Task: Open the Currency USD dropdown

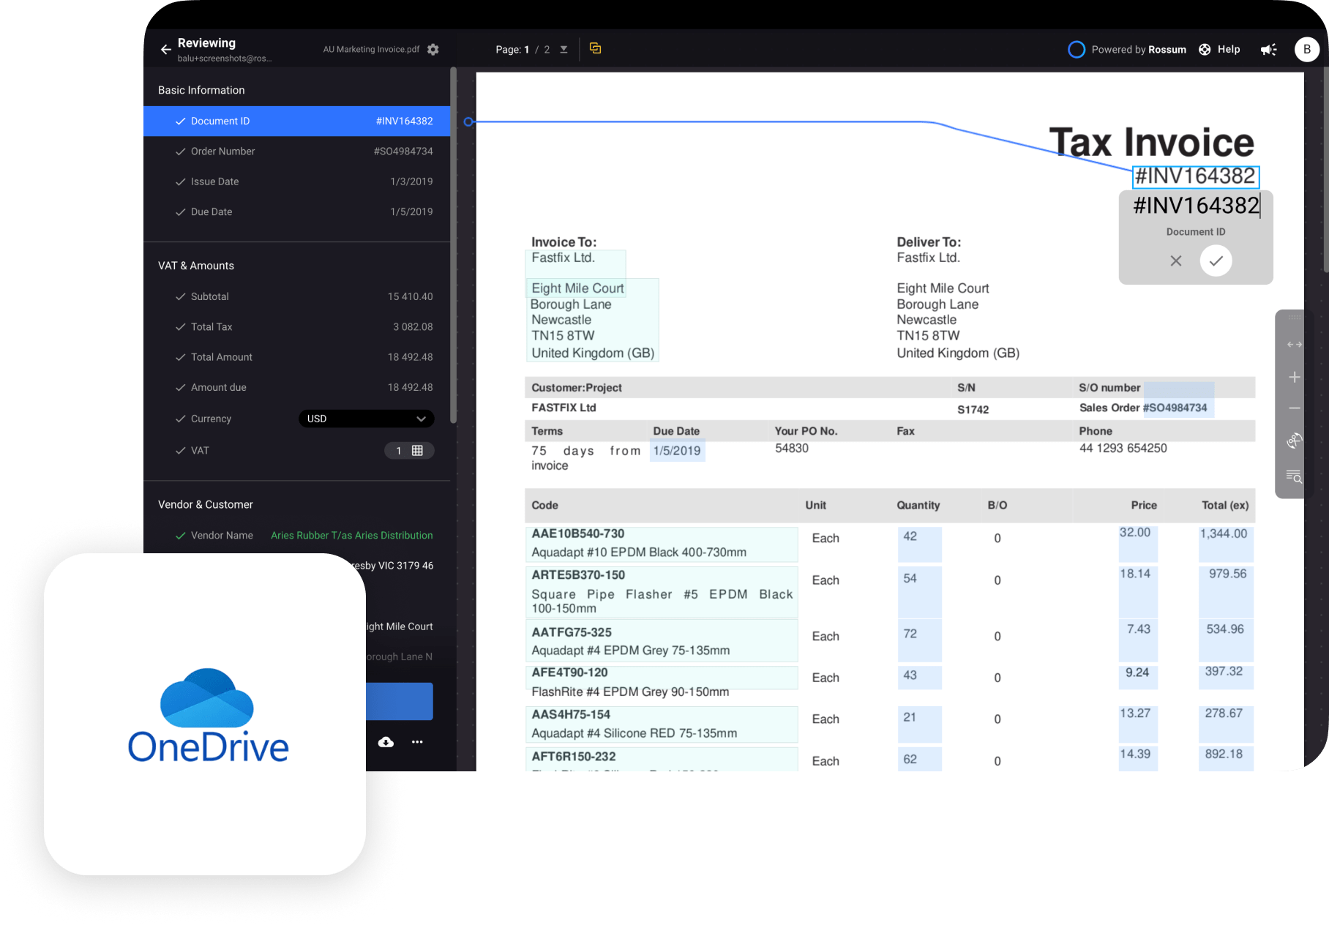Action: 366,419
